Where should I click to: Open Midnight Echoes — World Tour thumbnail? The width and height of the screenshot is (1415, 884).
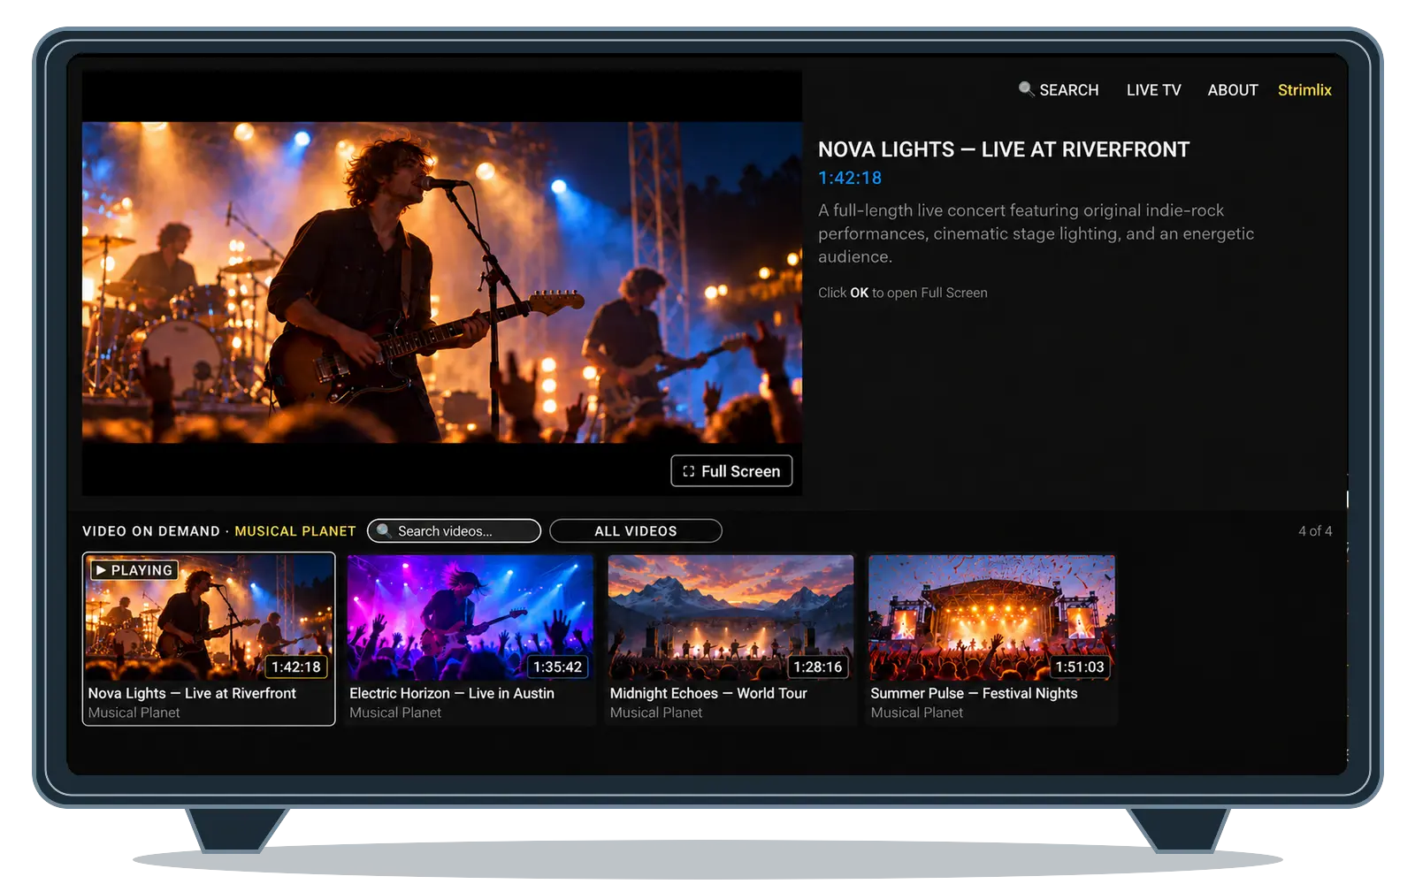point(731,618)
